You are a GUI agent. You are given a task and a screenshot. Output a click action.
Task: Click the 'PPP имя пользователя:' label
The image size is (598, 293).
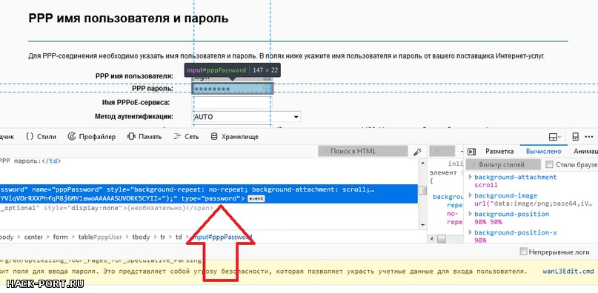tap(134, 76)
